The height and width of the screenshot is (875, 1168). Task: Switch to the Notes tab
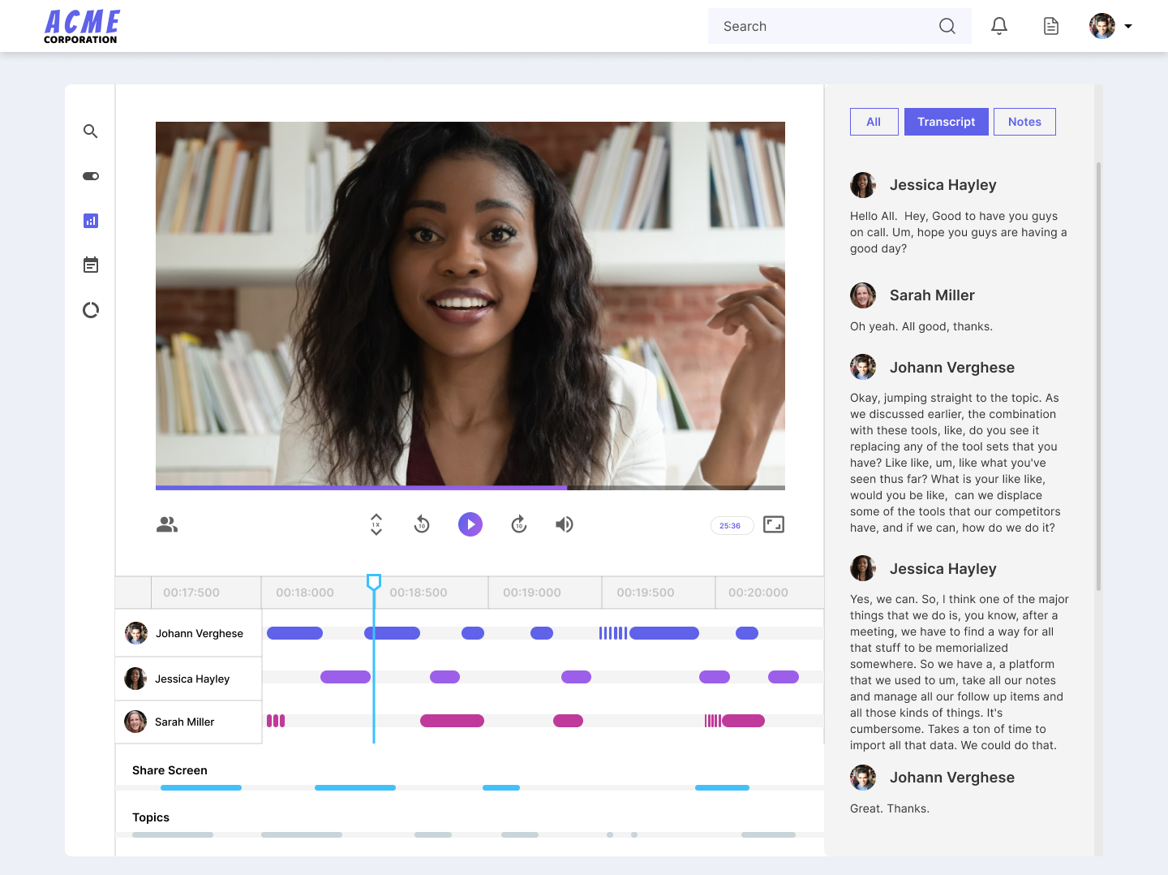[x=1024, y=121]
